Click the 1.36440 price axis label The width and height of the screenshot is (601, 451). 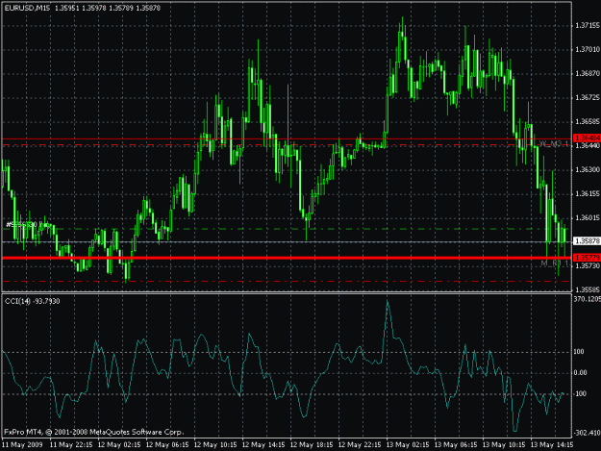588,146
